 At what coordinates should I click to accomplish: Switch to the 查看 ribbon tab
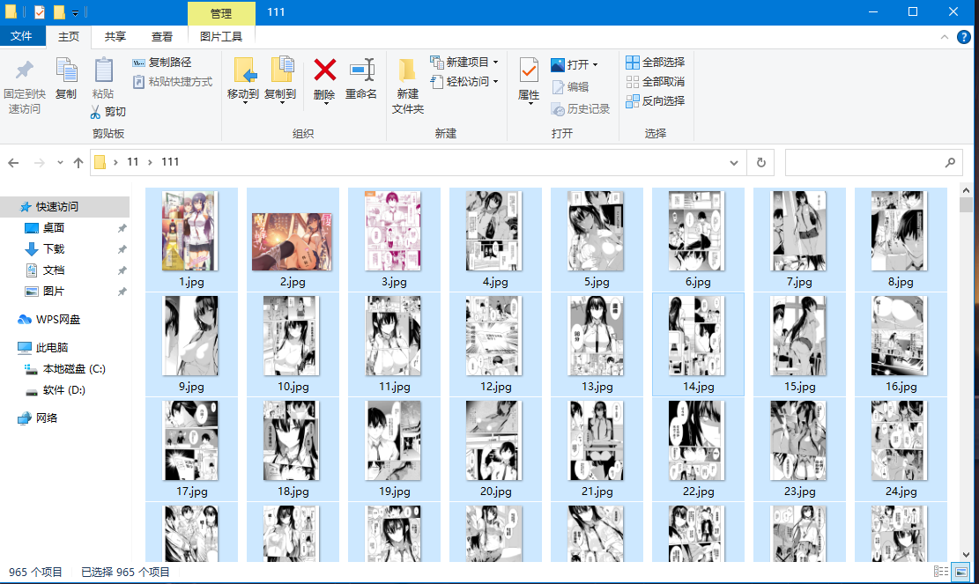tap(162, 37)
